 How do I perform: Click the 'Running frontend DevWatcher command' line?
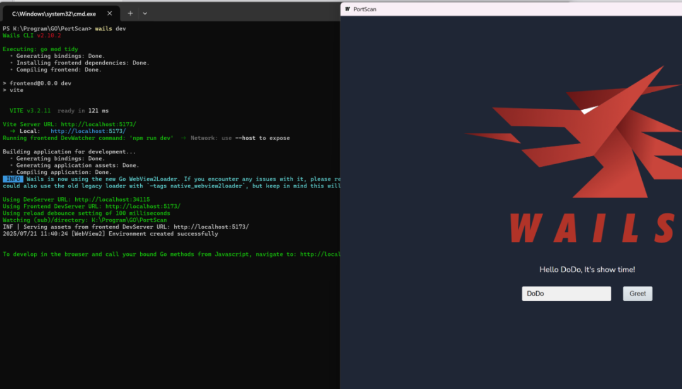(88, 138)
